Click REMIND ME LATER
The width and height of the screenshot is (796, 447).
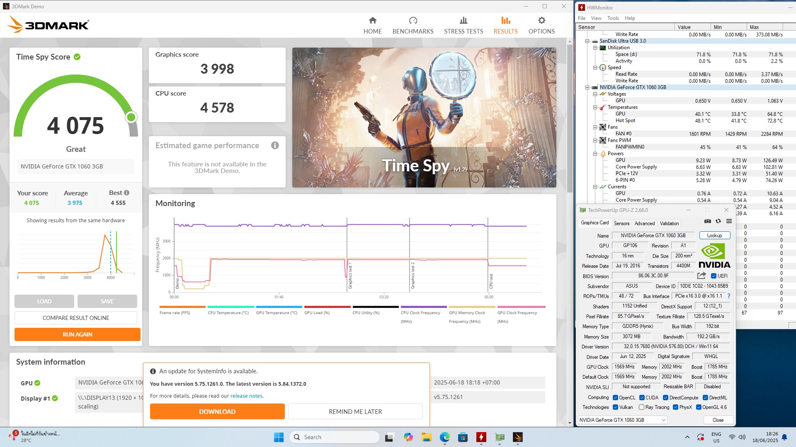tap(355, 411)
